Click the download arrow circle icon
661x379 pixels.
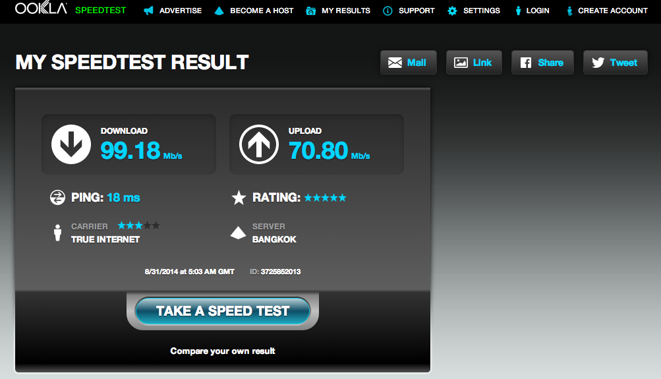[x=71, y=144]
